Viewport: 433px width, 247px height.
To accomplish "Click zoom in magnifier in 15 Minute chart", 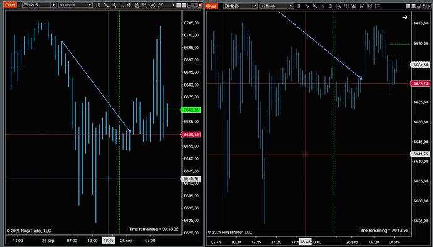I will click(315, 6).
